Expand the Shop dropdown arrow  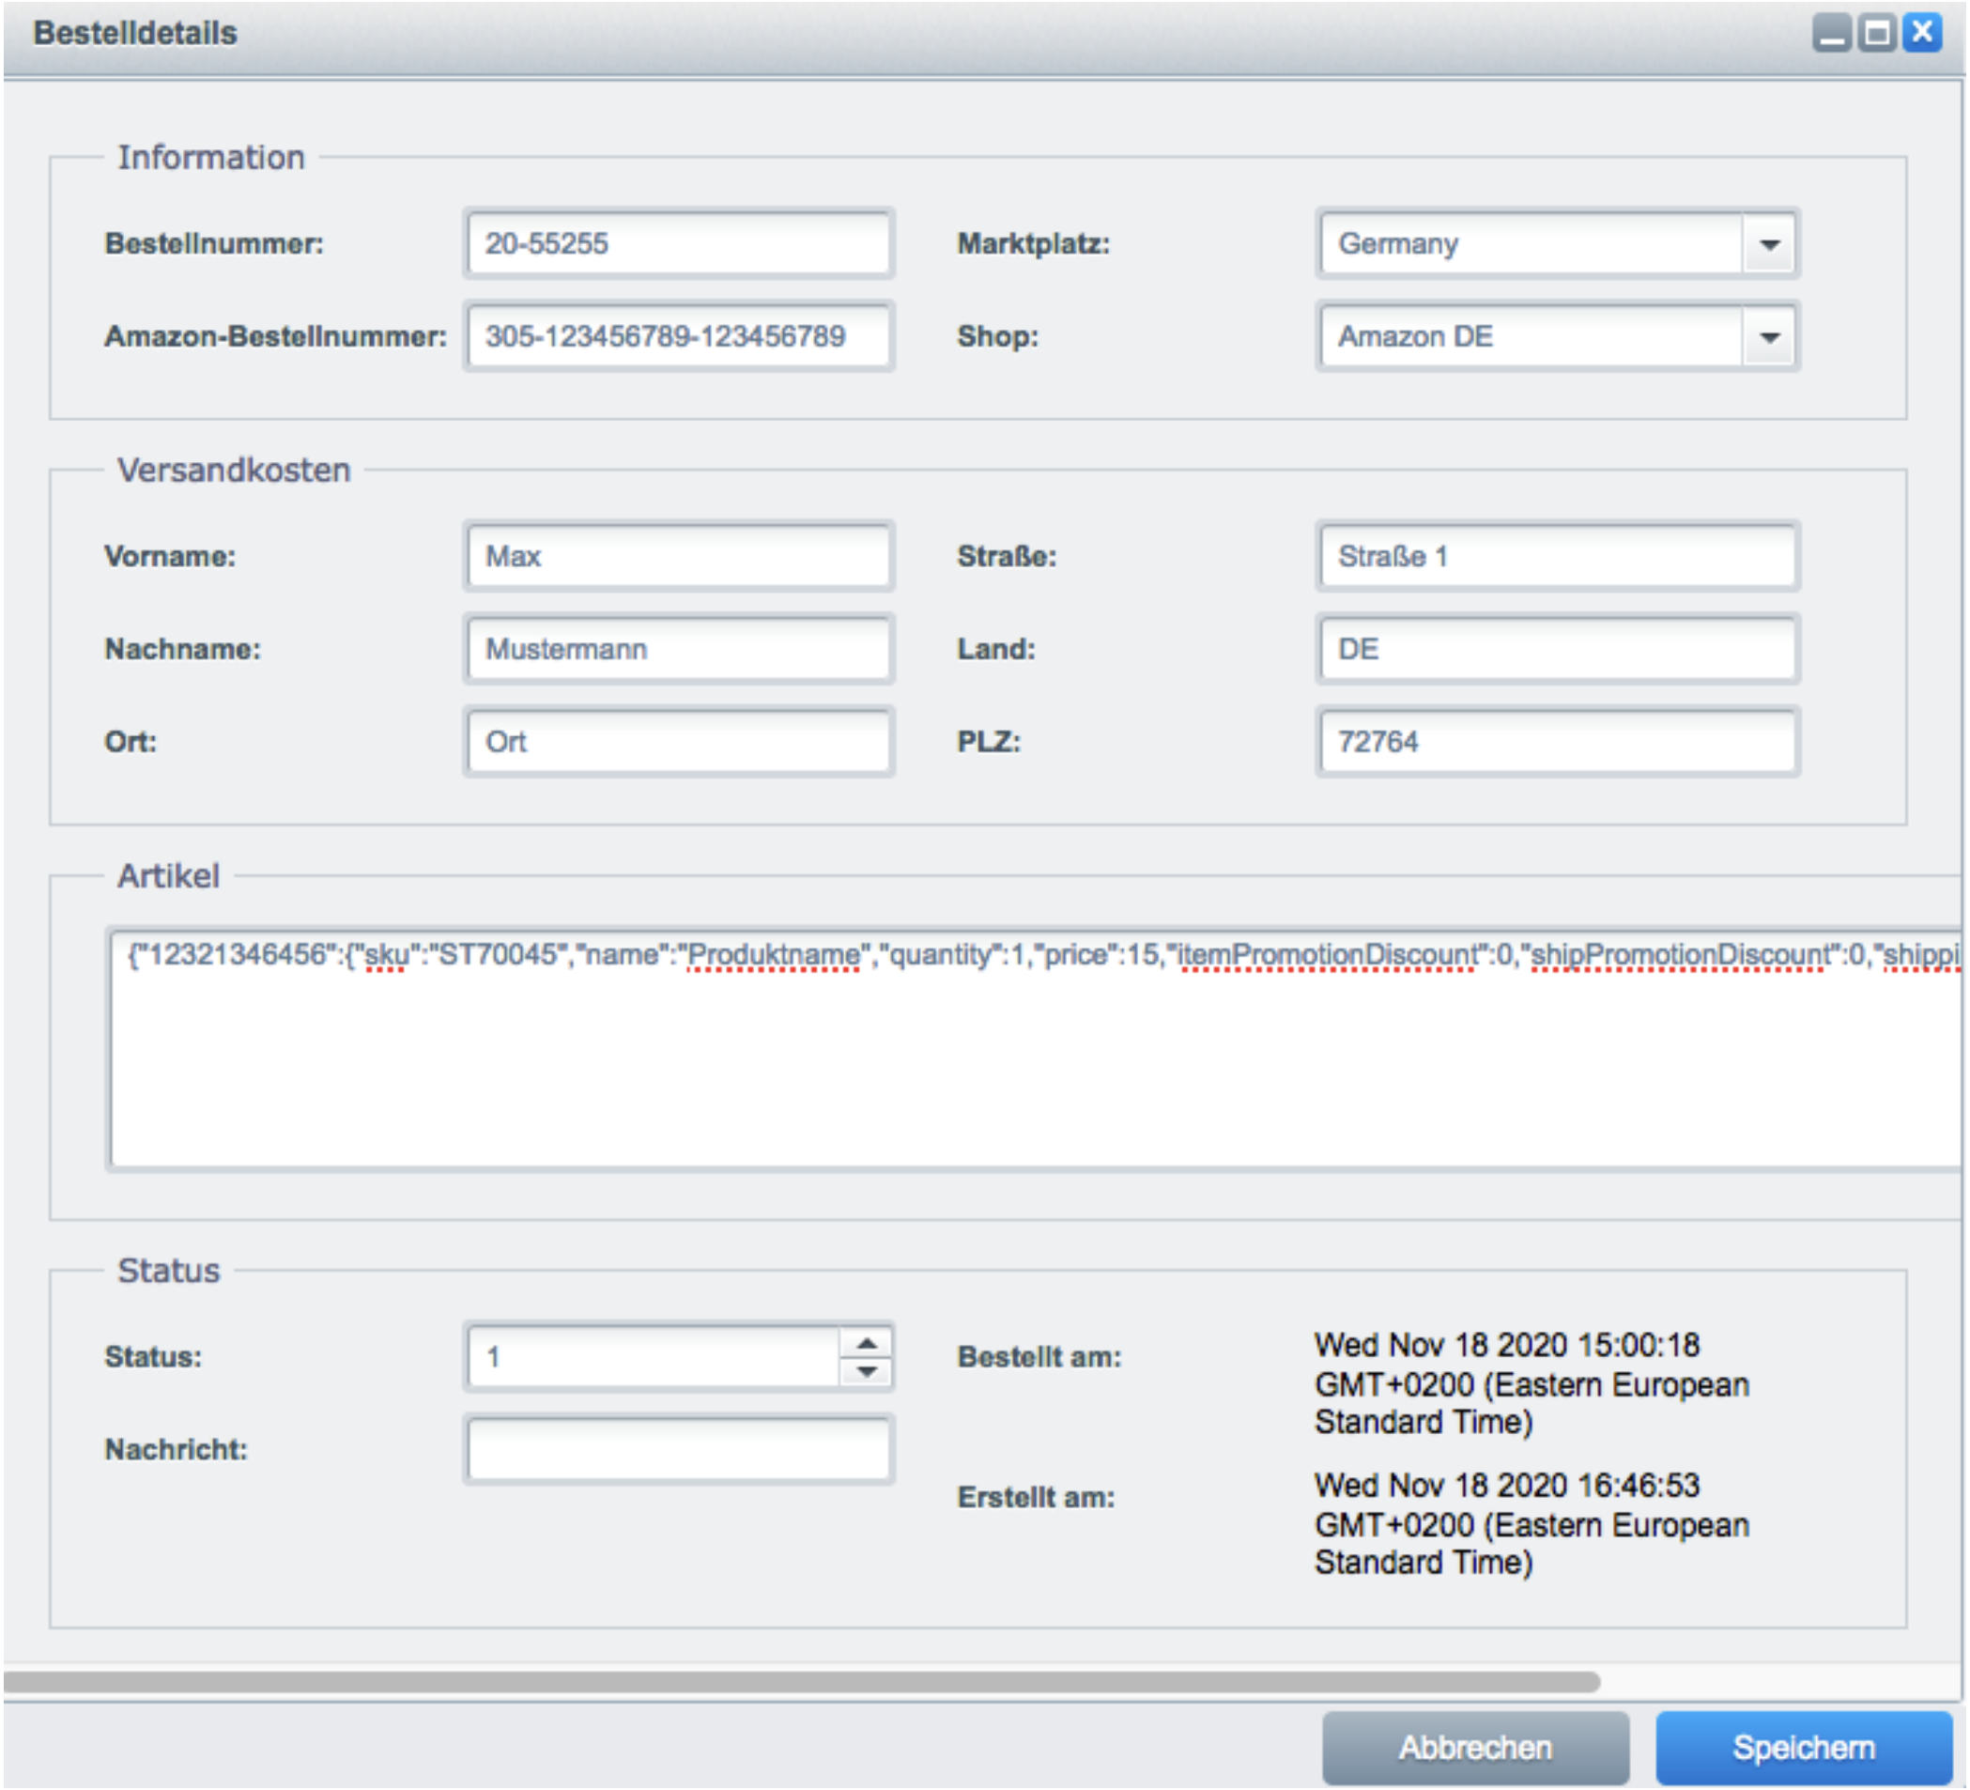[x=1769, y=337]
